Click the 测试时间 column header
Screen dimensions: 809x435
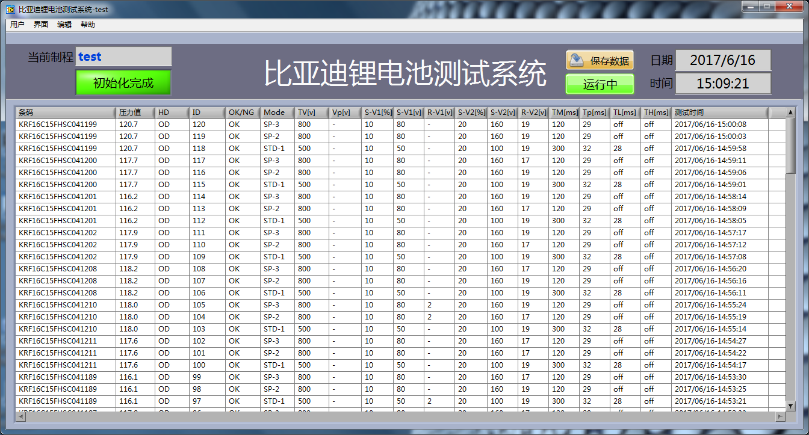pos(719,113)
